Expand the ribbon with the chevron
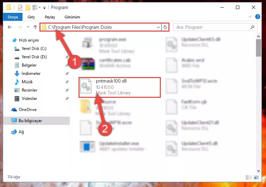 [250, 17]
